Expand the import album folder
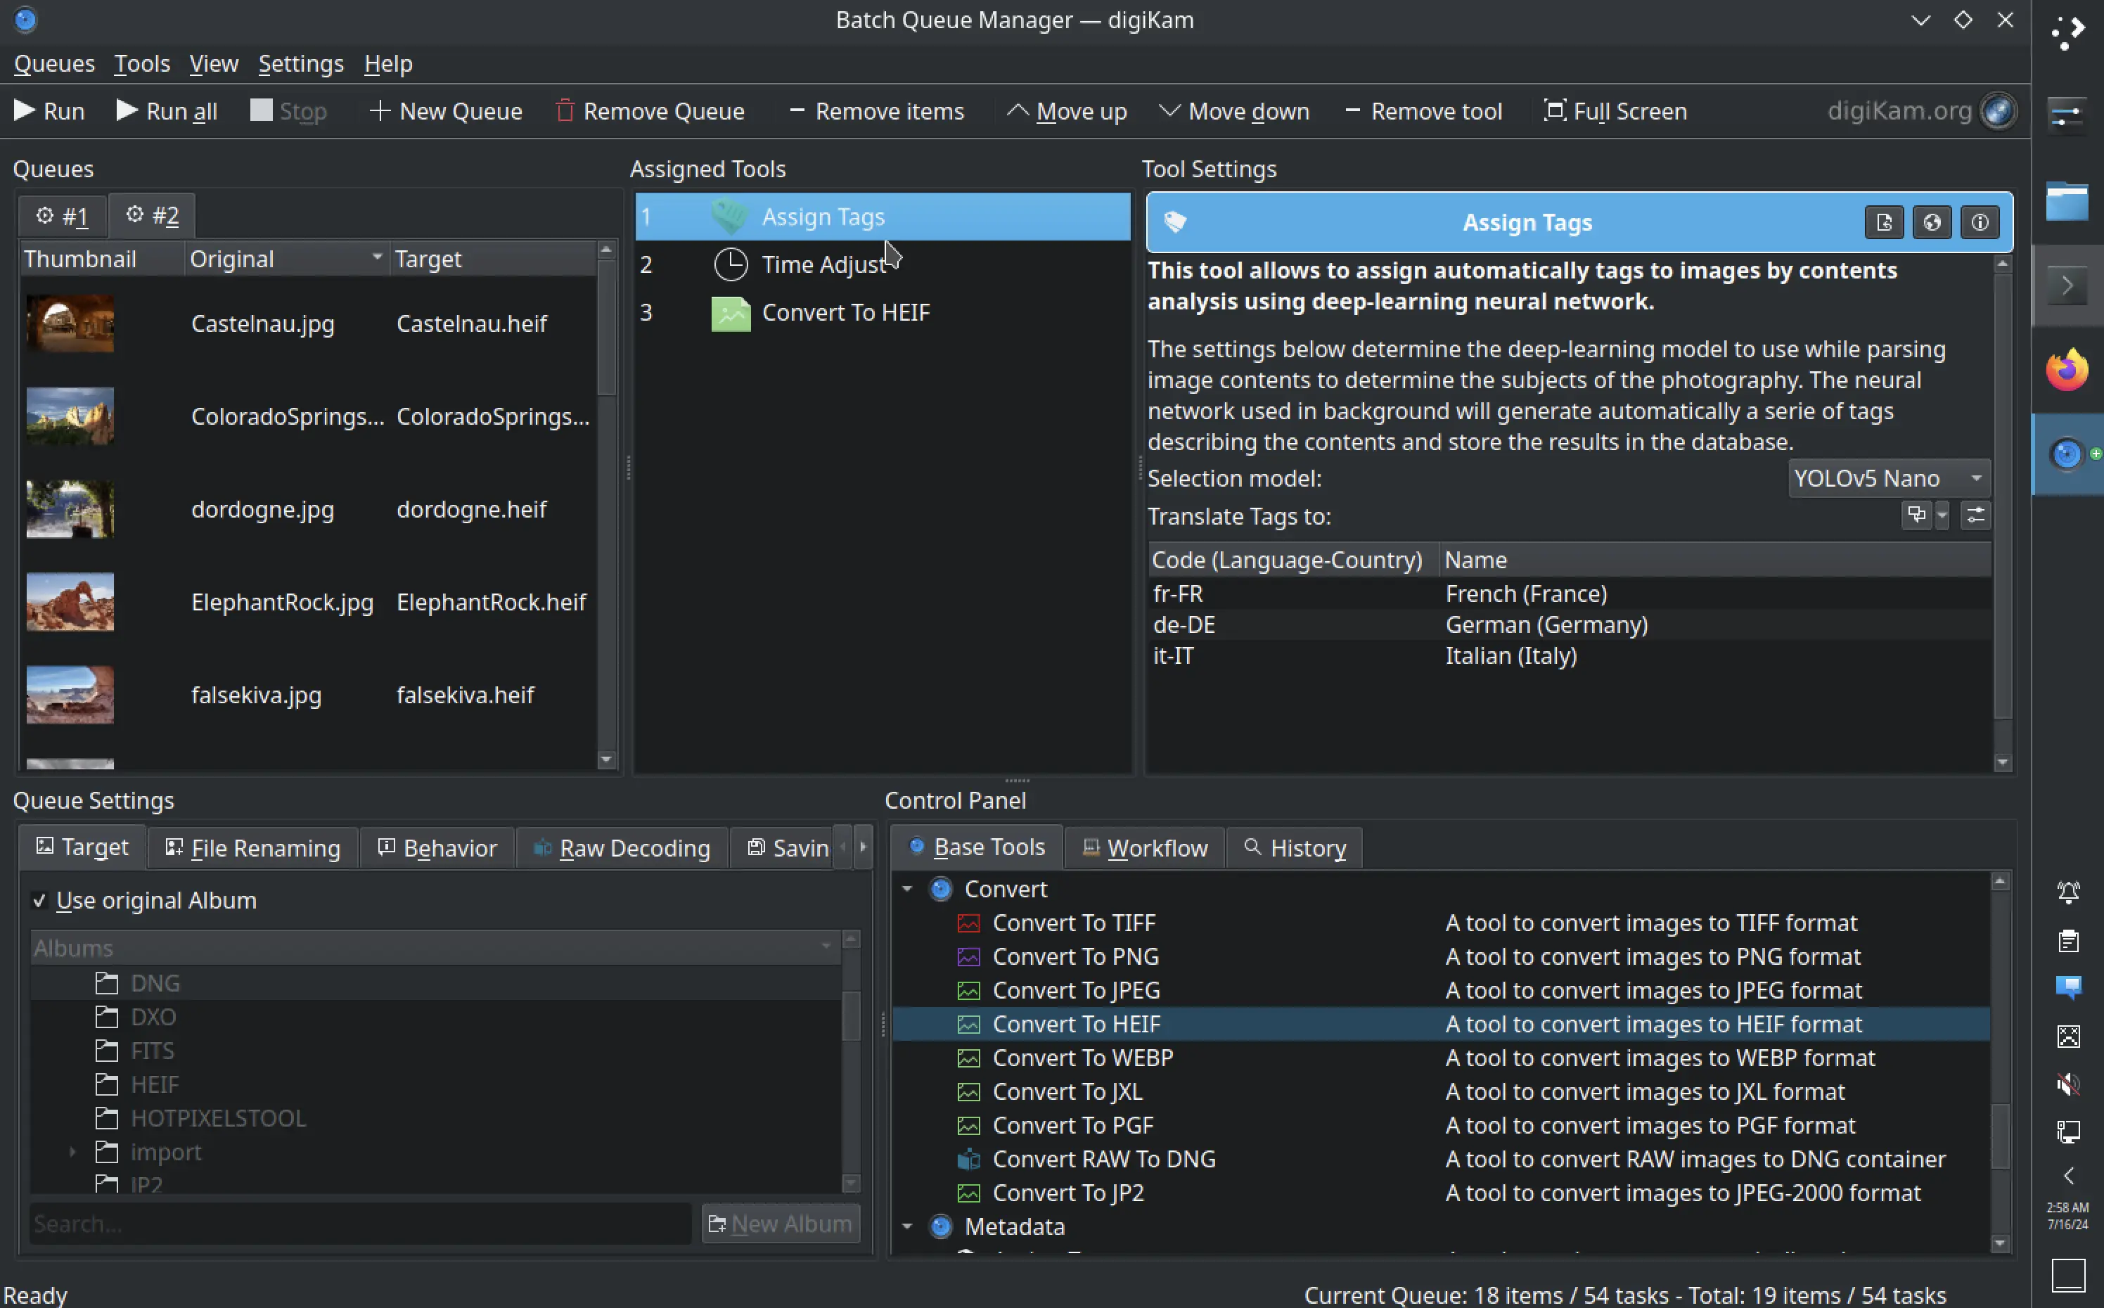2104x1308 pixels. click(x=72, y=1153)
